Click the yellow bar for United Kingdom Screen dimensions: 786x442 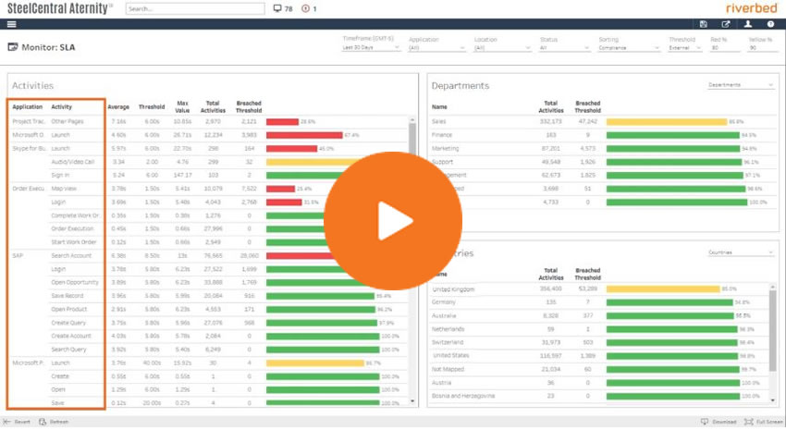tap(663, 289)
